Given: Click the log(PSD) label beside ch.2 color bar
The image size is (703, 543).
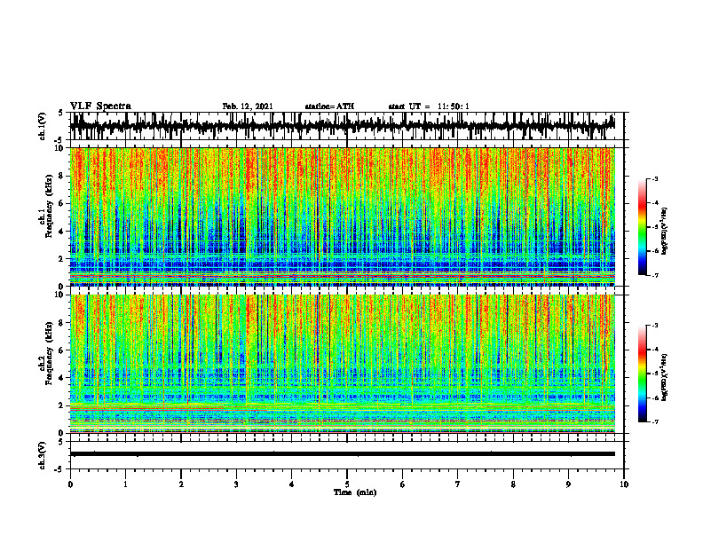Looking at the screenshot, I should pos(666,377).
